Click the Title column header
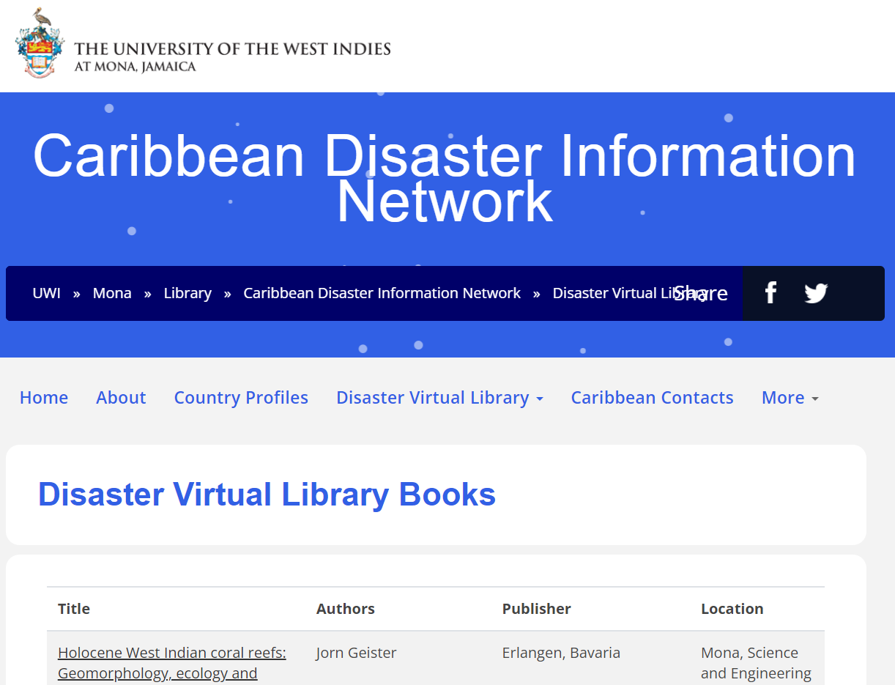This screenshot has width=895, height=685. [74, 609]
